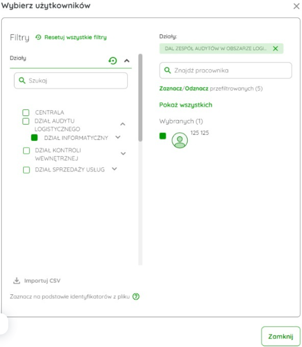Click the reset Działy filter icon

(x=113, y=61)
